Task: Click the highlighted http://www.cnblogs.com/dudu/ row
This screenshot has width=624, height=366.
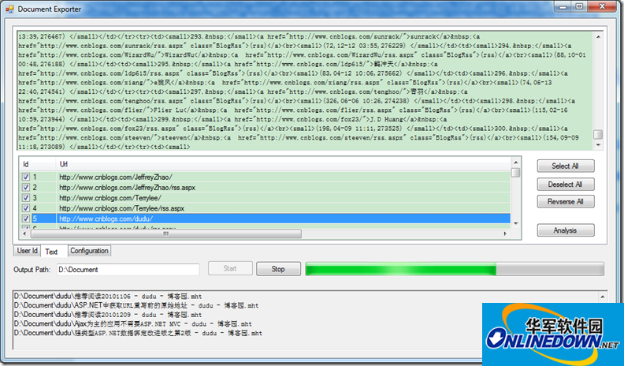Action: coord(265,218)
